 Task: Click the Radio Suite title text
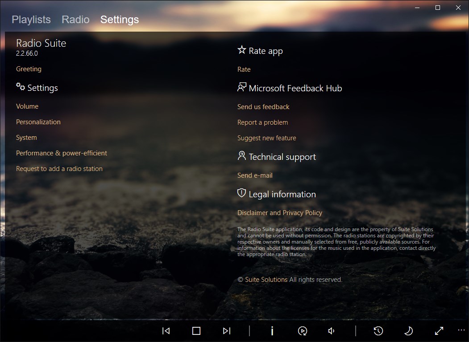(x=41, y=43)
